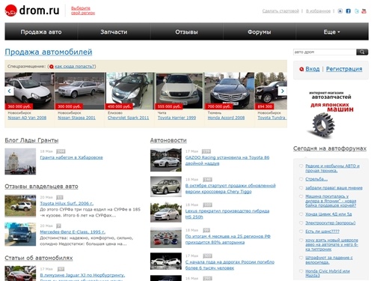This screenshot has height=281, width=374.
Task: Open the GAZOO Racing Toyota 86 news link
Action: [x=227, y=160]
